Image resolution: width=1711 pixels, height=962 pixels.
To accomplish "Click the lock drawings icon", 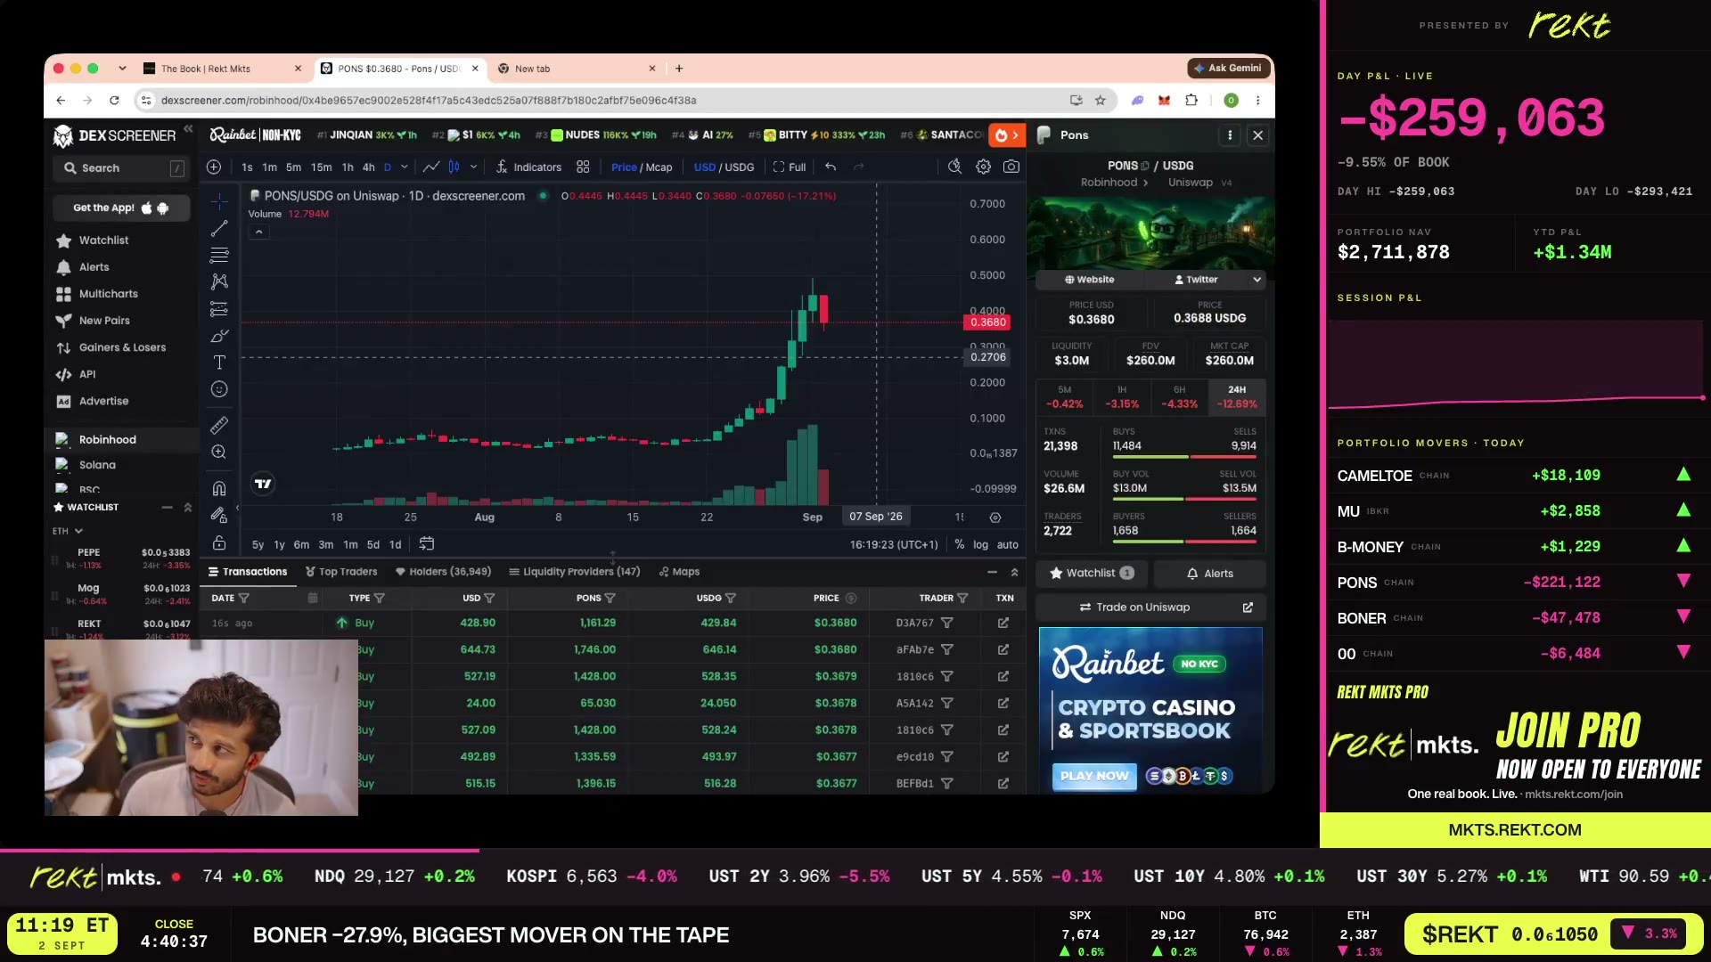I will tap(219, 542).
